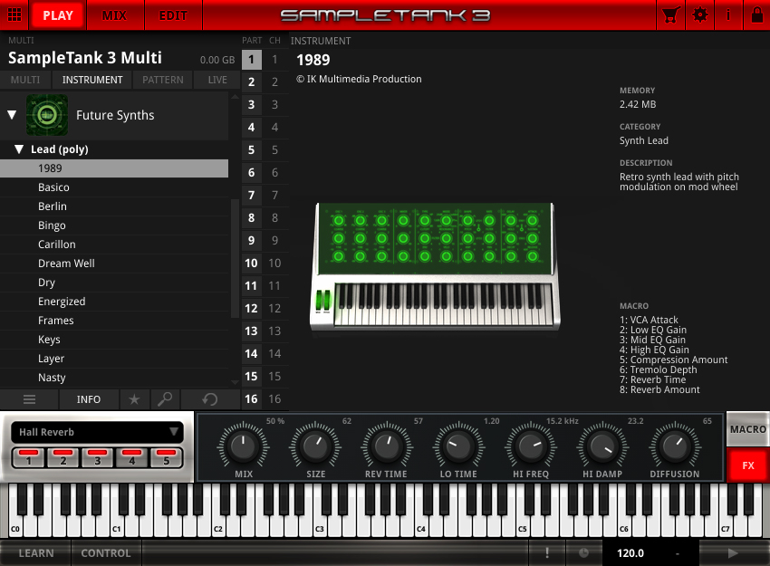Screen dimensions: 770x566
Task: Toggle effect slot 1
Action: click(x=28, y=457)
